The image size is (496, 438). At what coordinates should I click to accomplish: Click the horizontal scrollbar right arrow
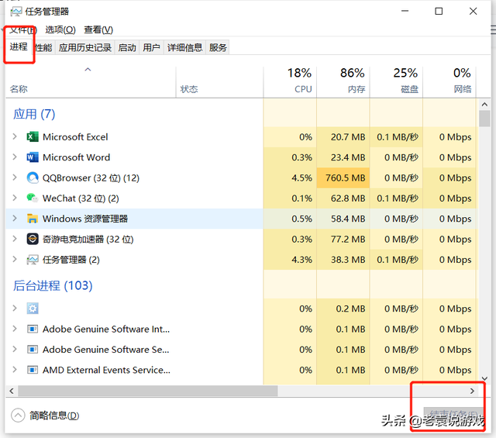472,391
